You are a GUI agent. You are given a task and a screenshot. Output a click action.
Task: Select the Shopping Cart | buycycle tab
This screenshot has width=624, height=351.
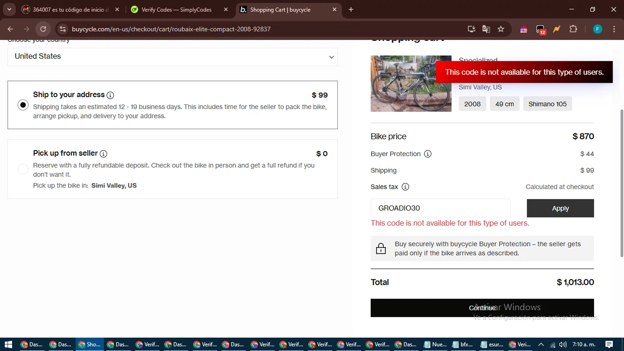pyautogui.click(x=281, y=9)
